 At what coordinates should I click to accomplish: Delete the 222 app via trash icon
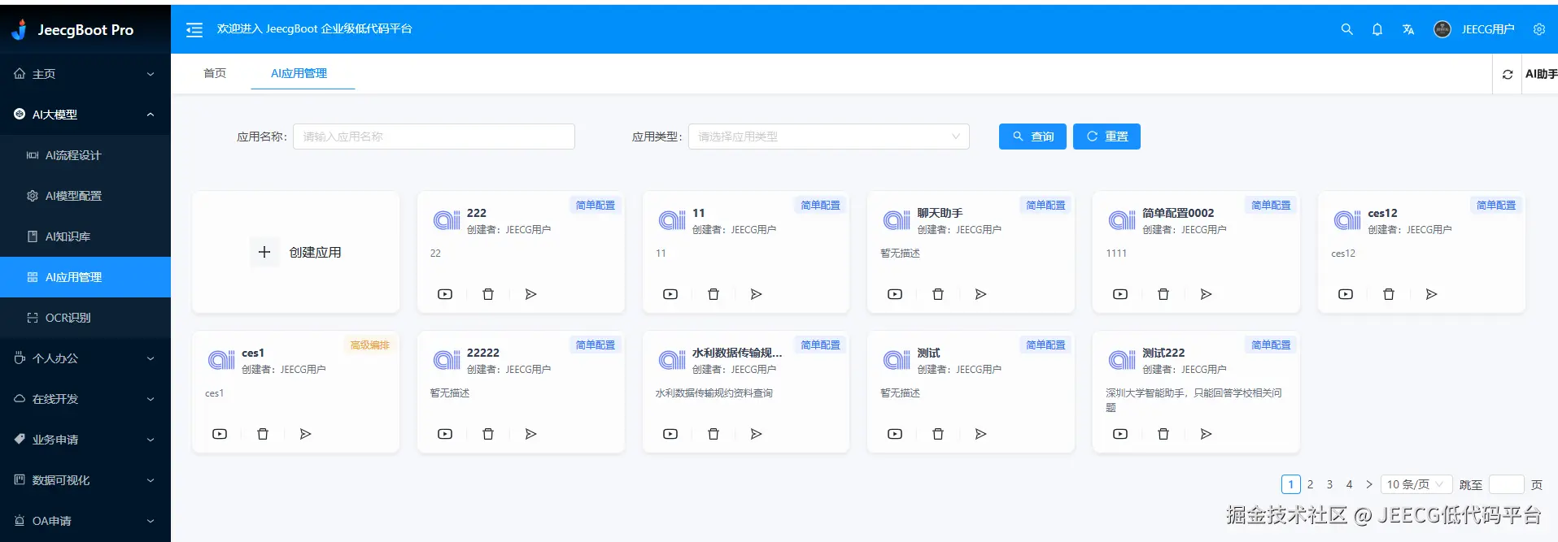tap(488, 294)
